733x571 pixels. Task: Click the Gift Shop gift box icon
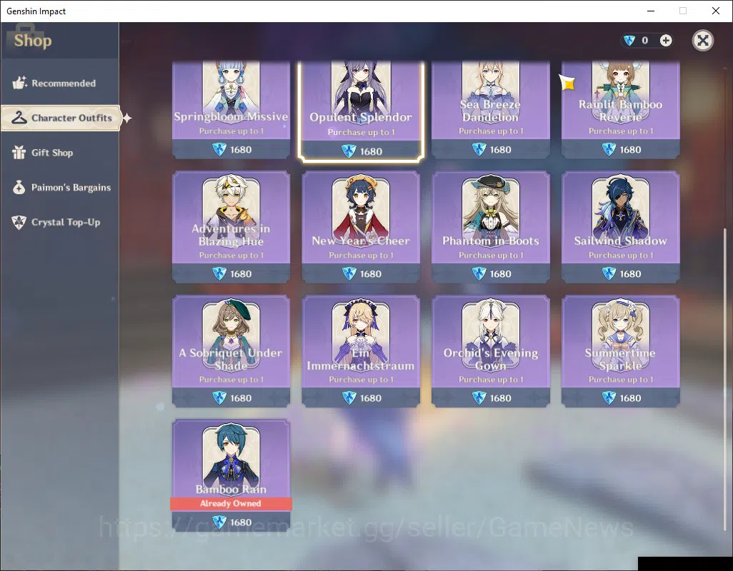tap(19, 152)
